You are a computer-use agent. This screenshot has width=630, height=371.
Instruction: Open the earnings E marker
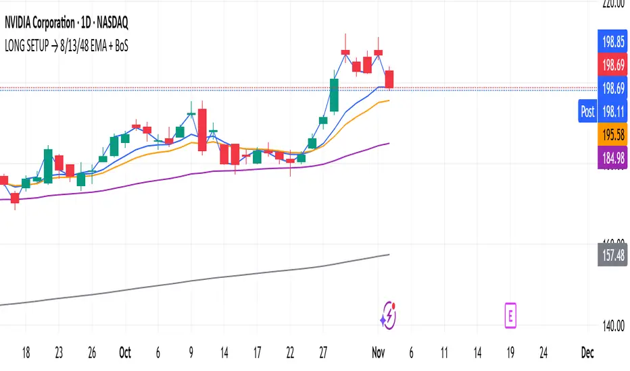(x=510, y=316)
